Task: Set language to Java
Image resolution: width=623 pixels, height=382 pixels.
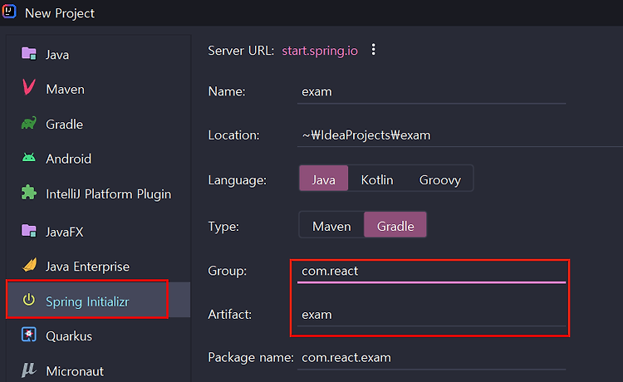Action: (x=323, y=179)
